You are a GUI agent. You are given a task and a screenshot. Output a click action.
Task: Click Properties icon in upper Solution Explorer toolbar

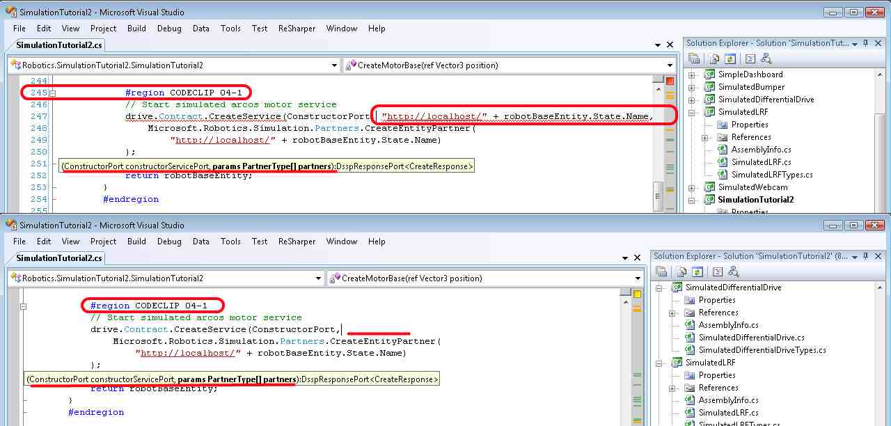pos(694,59)
